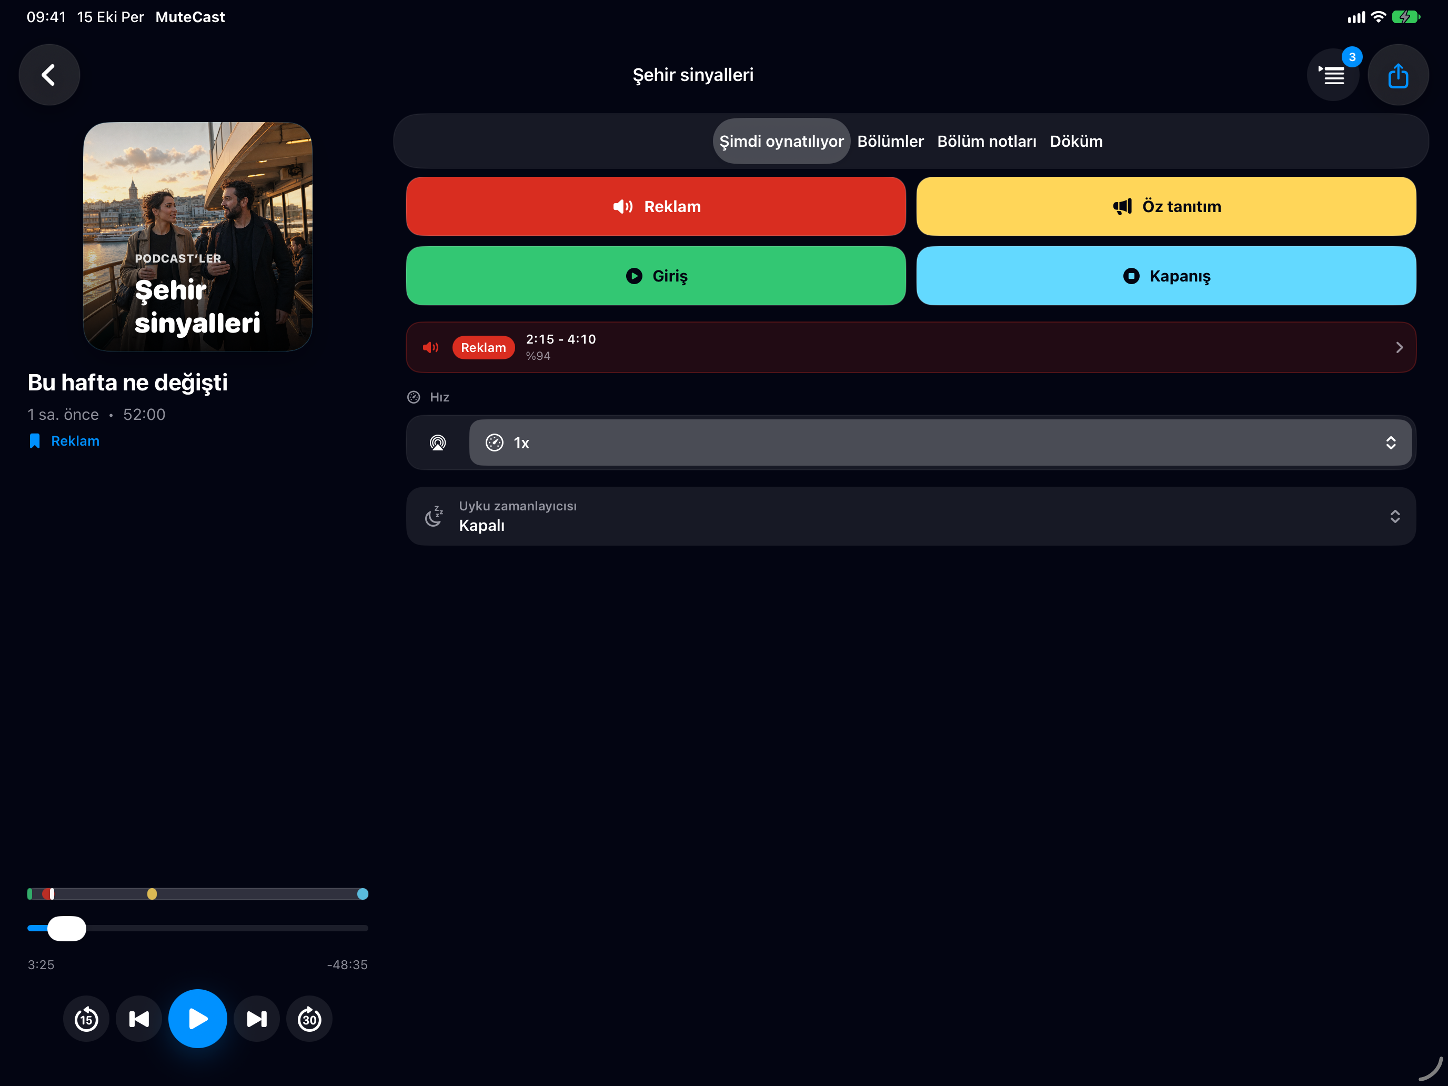Open AirPlay output selector
The image size is (1448, 1086).
(x=437, y=443)
